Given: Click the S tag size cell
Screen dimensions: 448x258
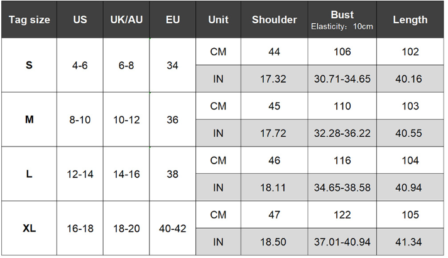Looking at the screenshot, I should pyautogui.click(x=29, y=65).
